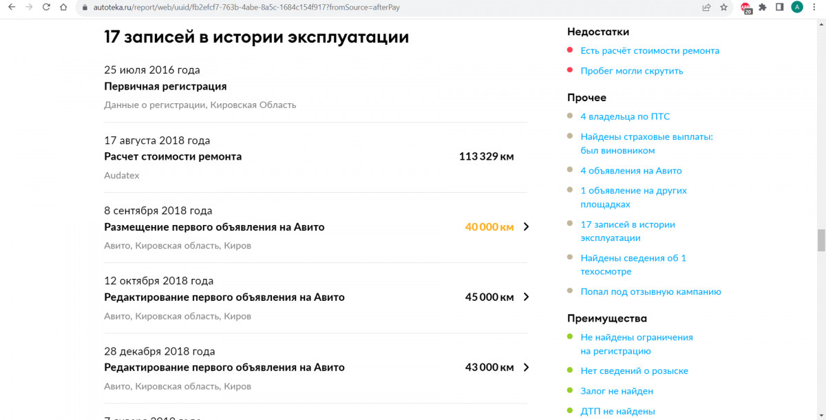Open 'Пробег могли скрутить' link
Image resolution: width=826 pixels, height=420 pixels.
coord(632,71)
